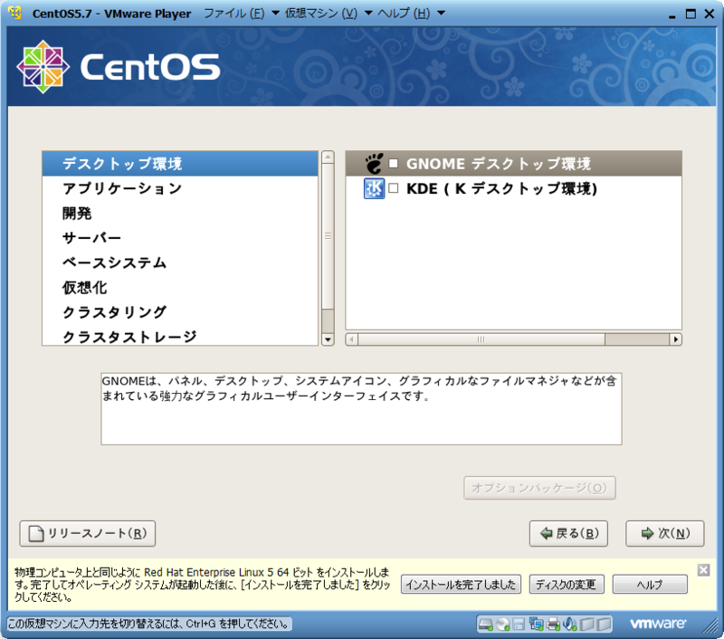Enable the GNOME デスクトップ環境 checkbox
724x639 pixels.
pyautogui.click(x=394, y=164)
